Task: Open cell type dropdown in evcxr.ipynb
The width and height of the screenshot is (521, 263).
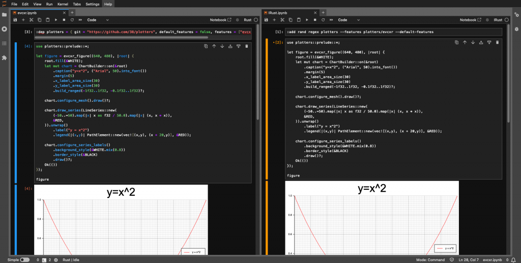Action: coord(98,20)
